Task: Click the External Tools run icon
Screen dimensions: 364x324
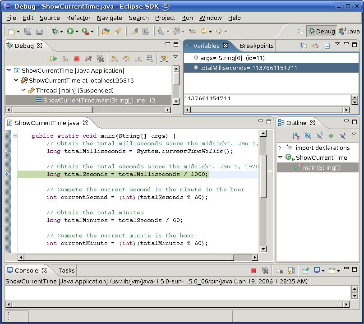Action: (86, 31)
